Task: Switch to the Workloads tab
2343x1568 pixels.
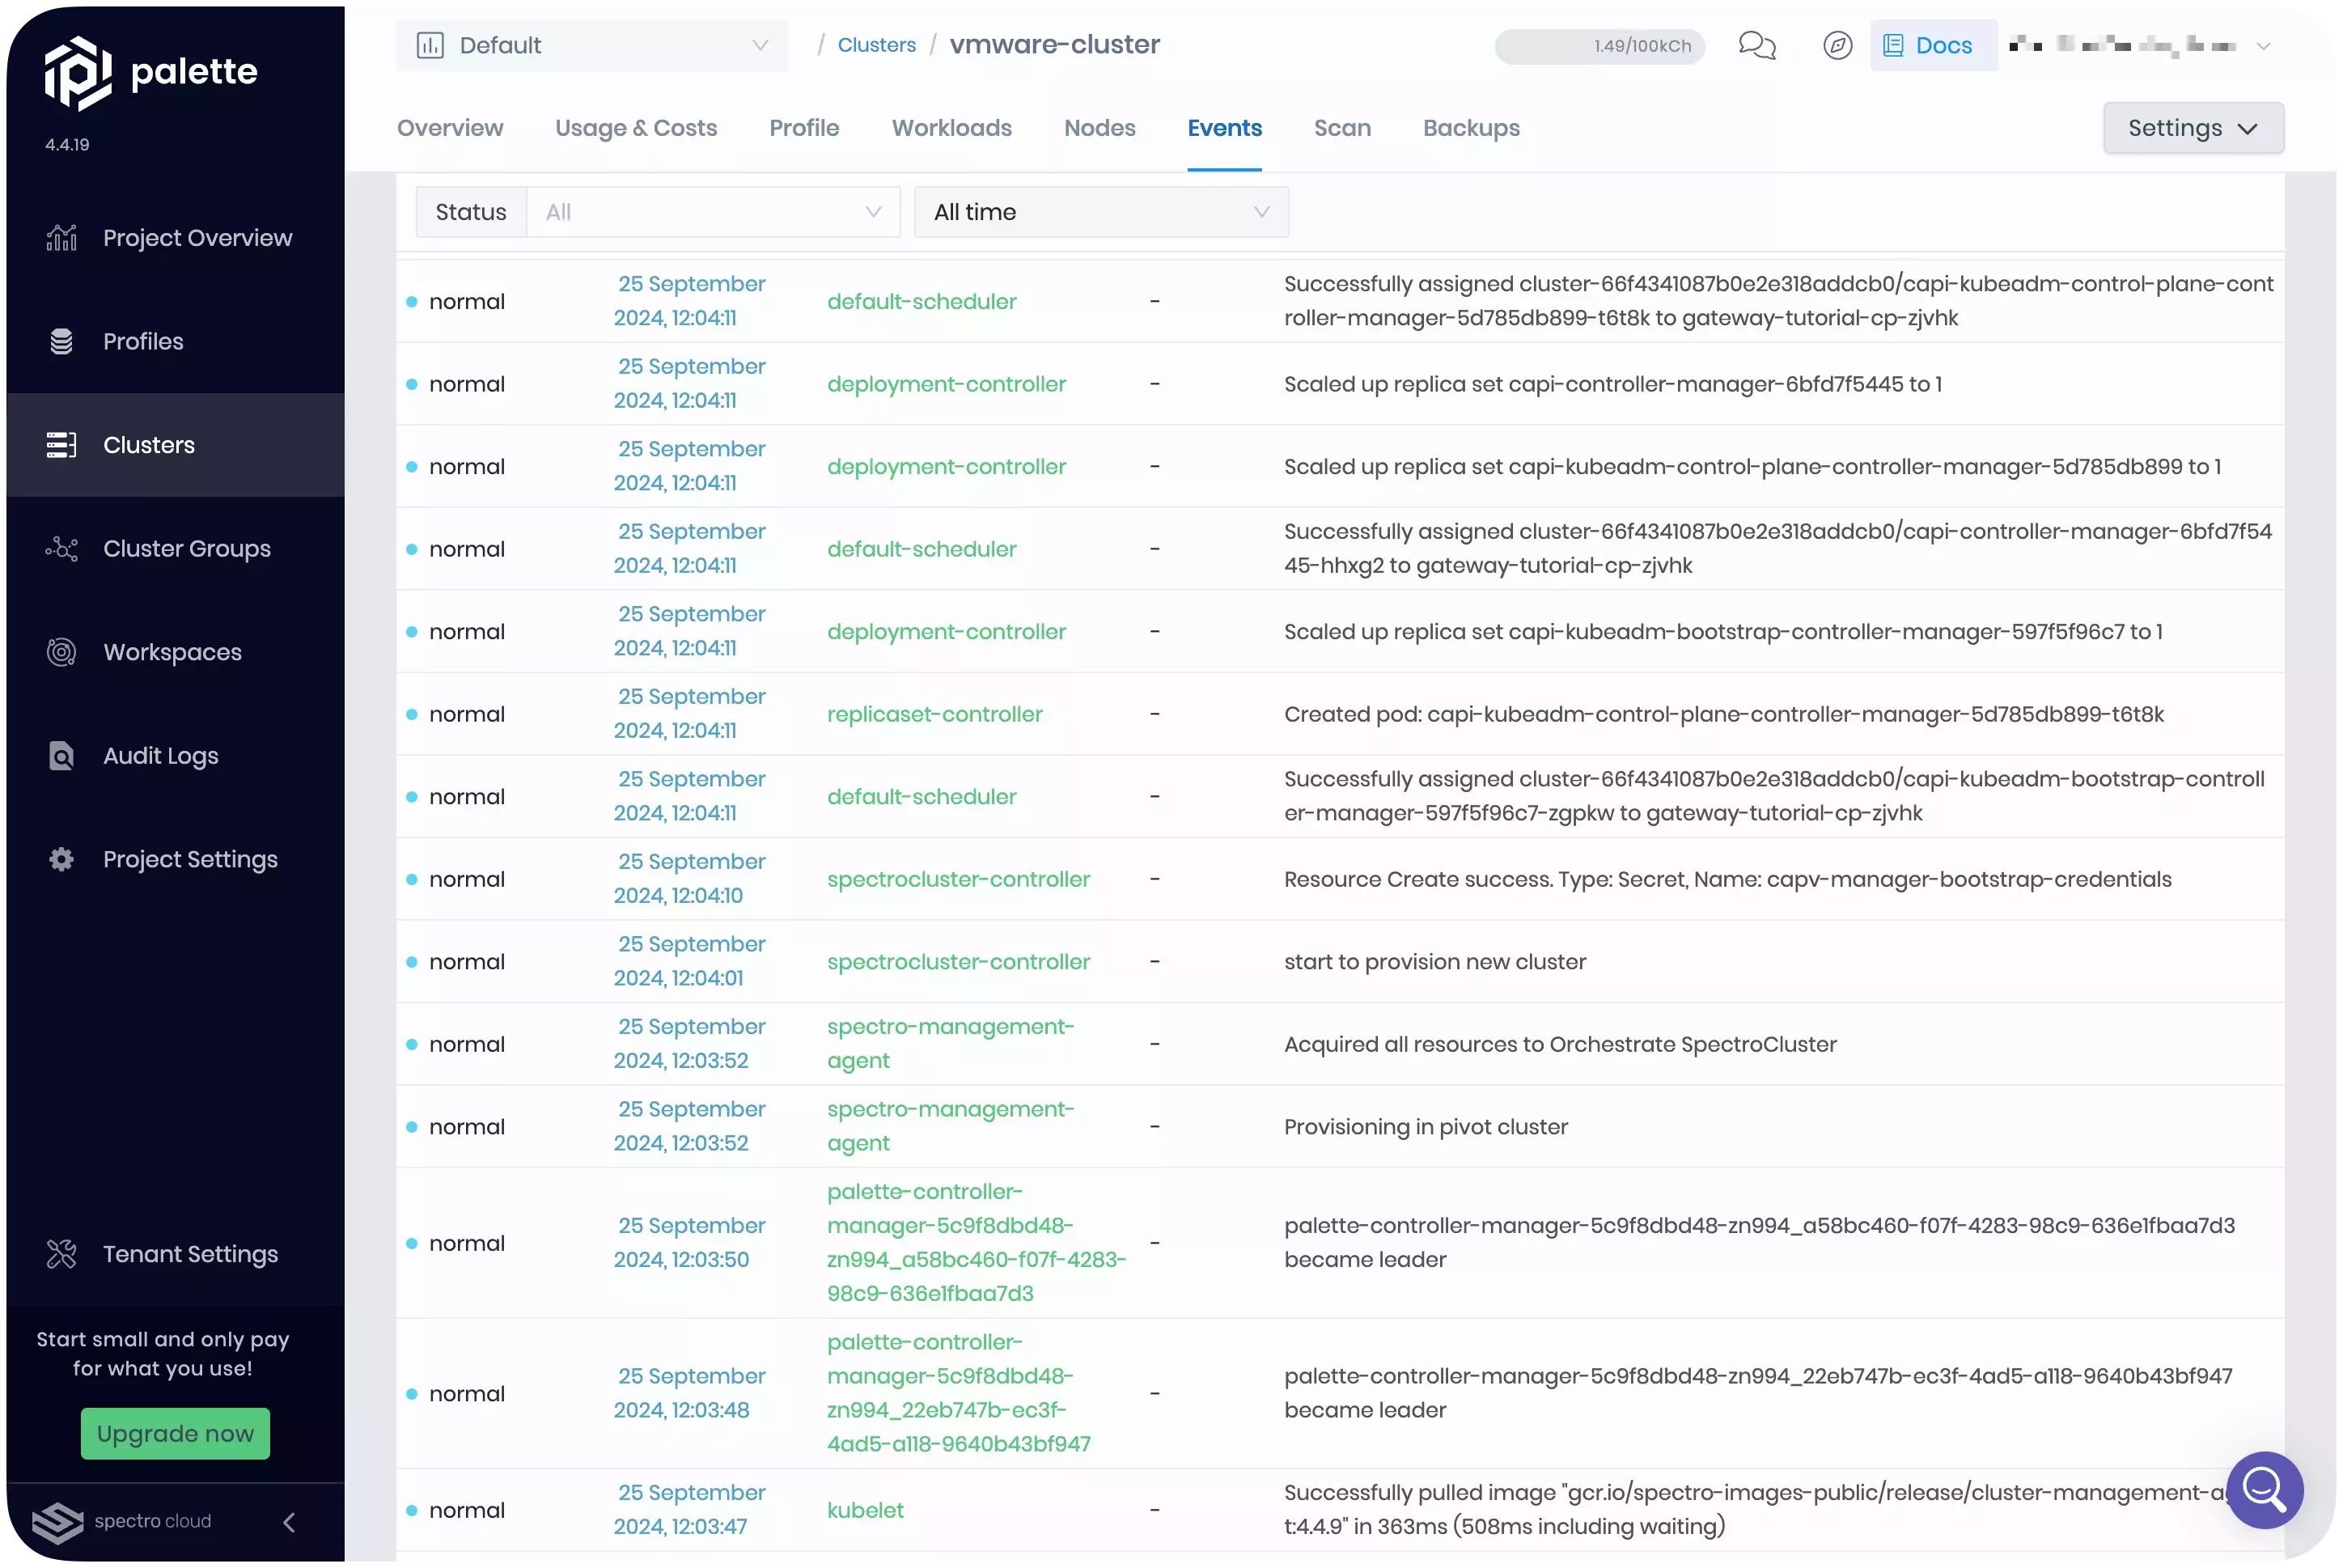Action: (951, 128)
